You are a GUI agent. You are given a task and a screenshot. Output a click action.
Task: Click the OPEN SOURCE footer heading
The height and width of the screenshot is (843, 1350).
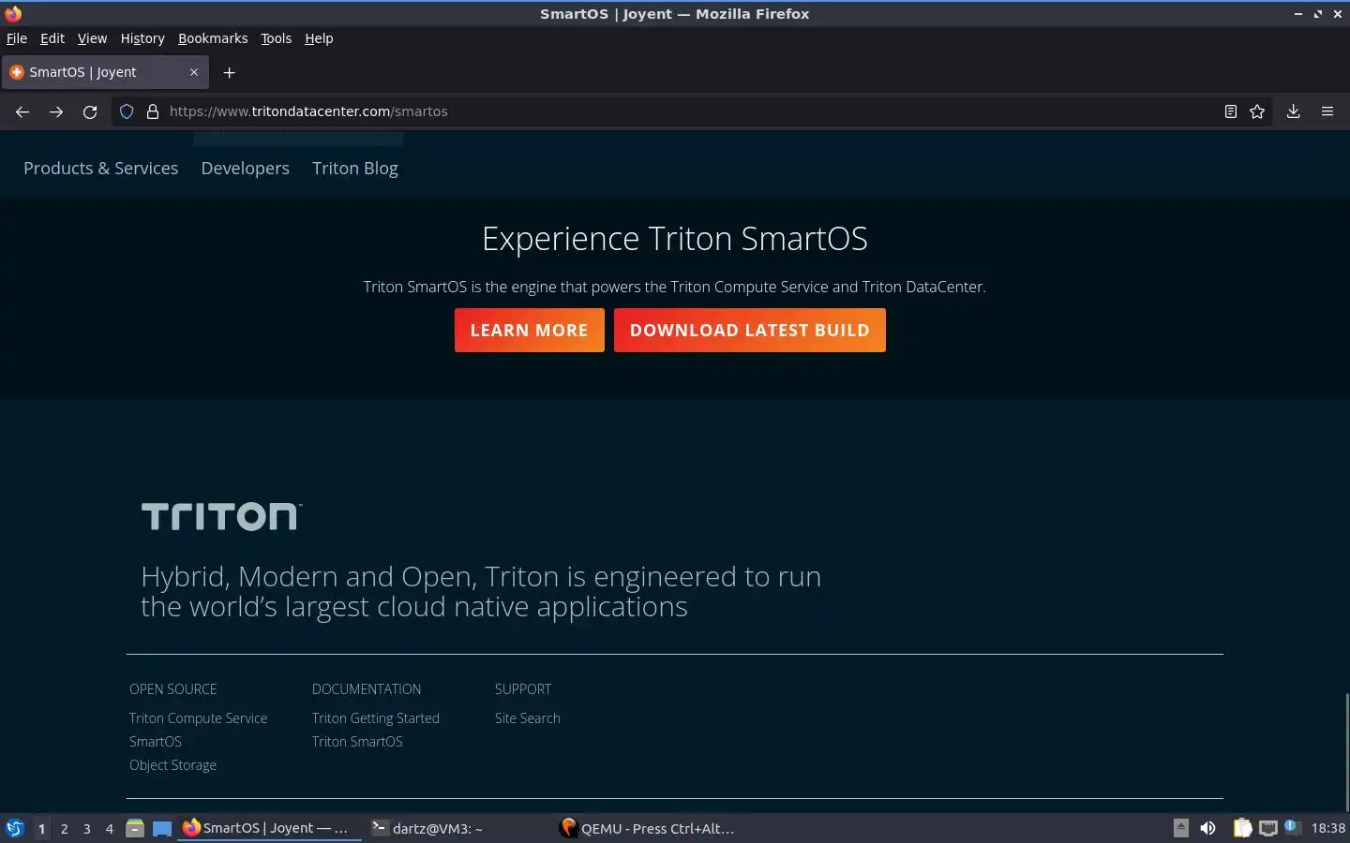pos(172,689)
